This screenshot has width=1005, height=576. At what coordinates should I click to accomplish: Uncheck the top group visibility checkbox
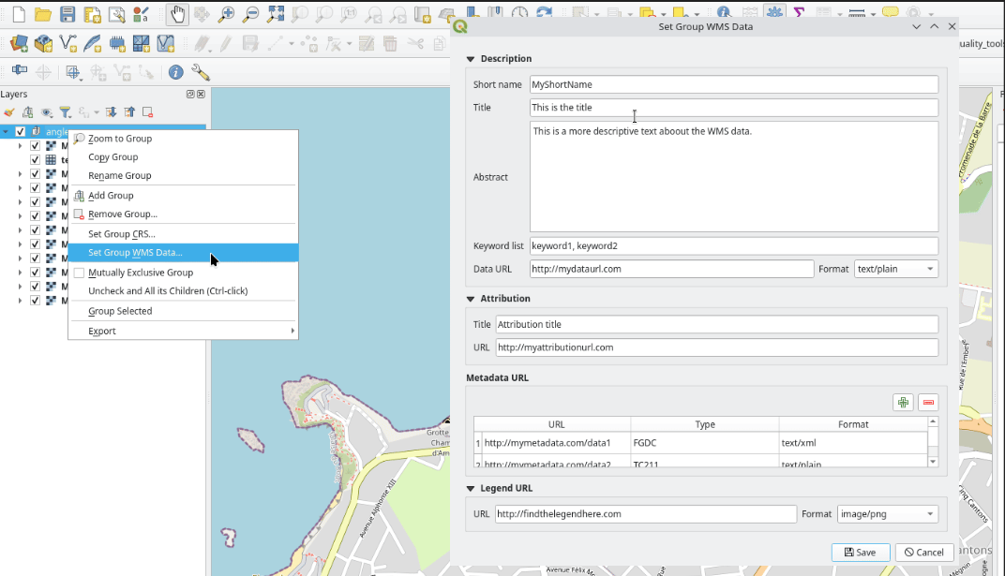(x=21, y=131)
